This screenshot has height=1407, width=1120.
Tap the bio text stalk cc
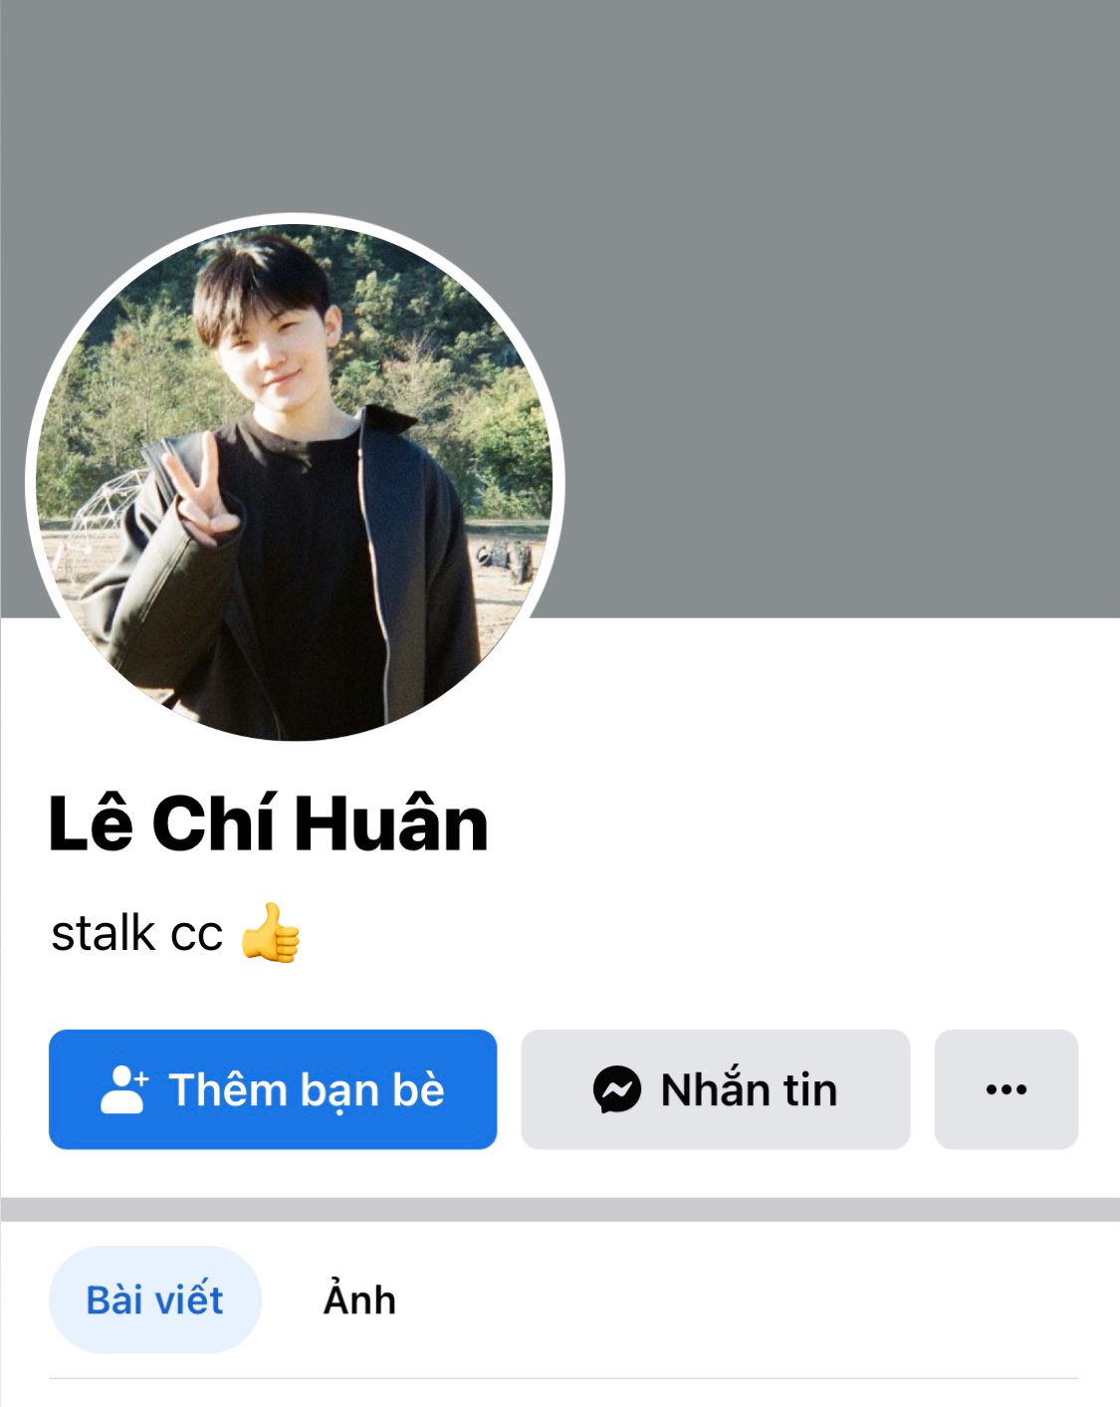[136, 933]
